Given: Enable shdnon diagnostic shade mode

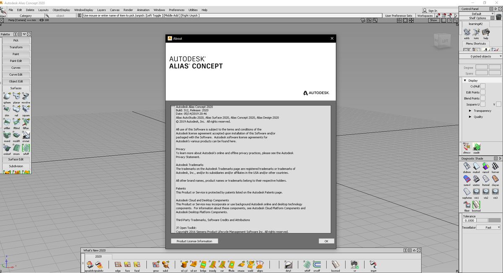Looking at the screenshot, I should (x=467, y=166).
